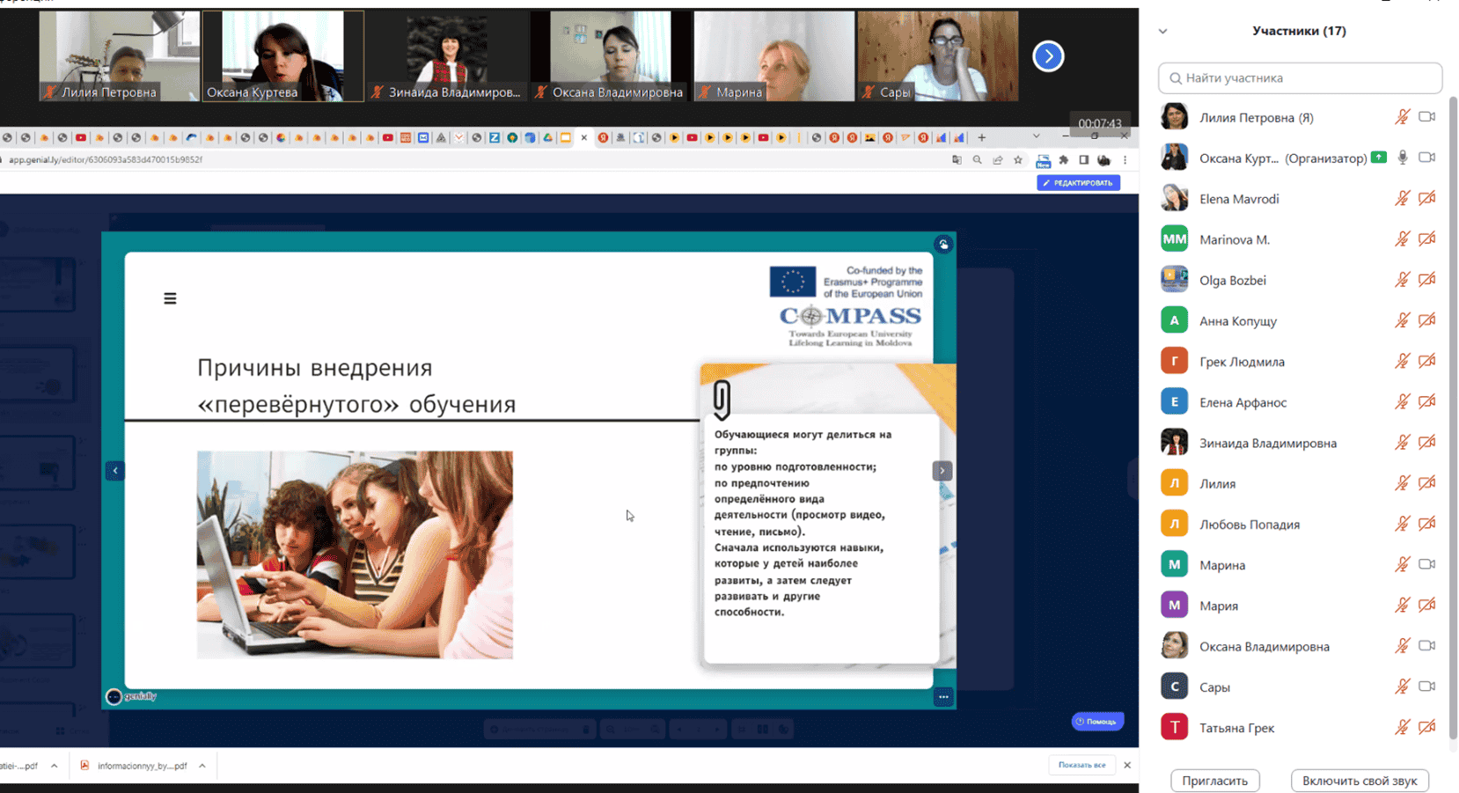The width and height of the screenshot is (1459, 793).
Task: Go to the next slide with the right arrow
Action: [x=942, y=471]
